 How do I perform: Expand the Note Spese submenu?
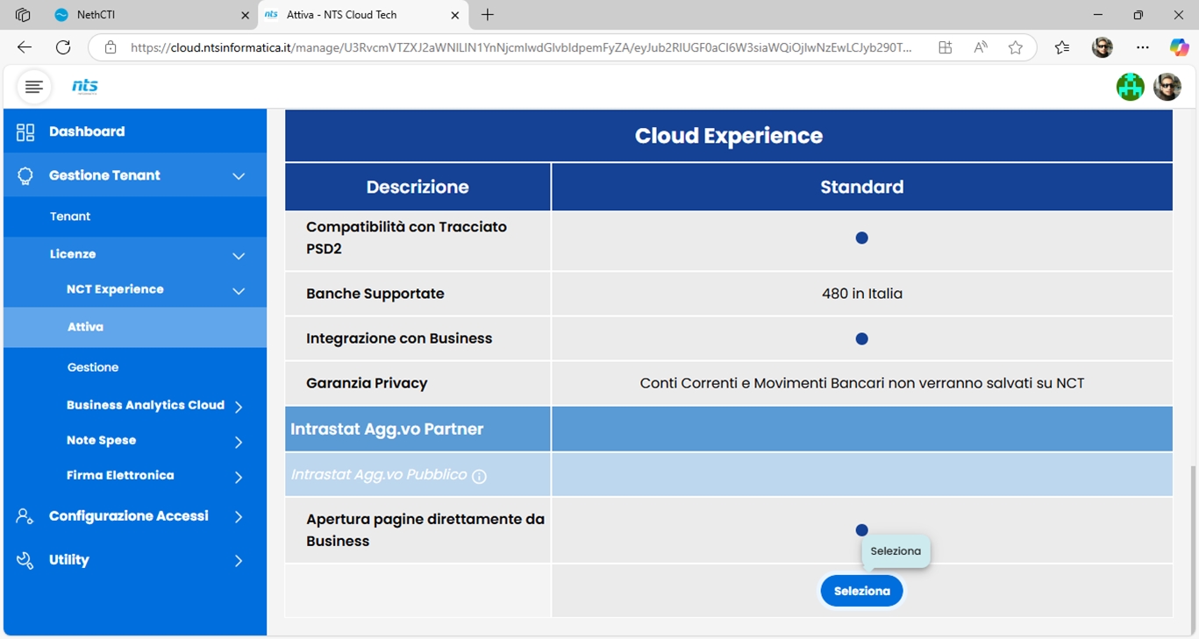pos(238,442)
